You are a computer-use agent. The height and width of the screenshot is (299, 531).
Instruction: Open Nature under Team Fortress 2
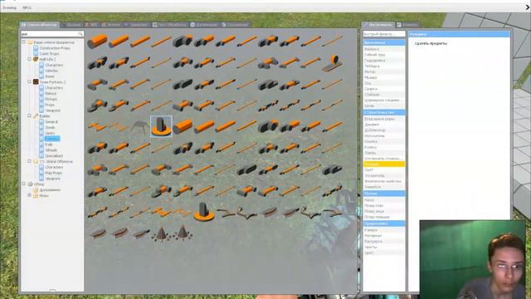pos(51,93)
